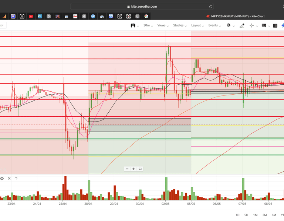Click the 24/04 date label
Image resolution: width=284 pixels, height=221 pixels.
click(37, 204)
